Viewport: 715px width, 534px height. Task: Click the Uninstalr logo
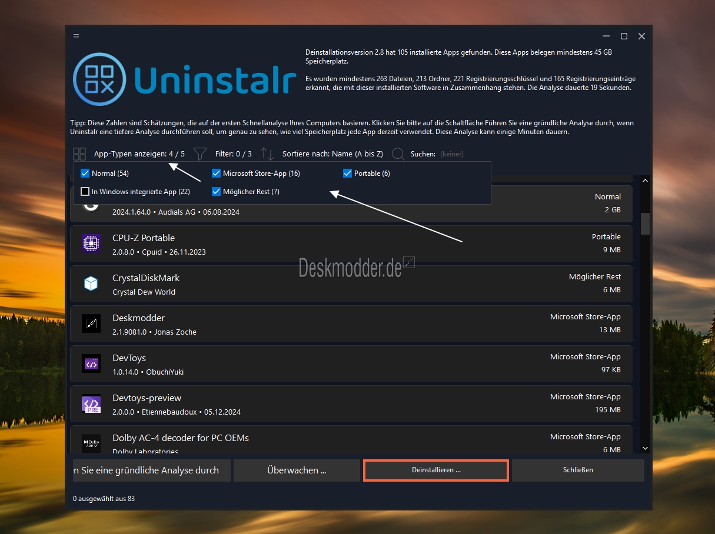(184, 81)
